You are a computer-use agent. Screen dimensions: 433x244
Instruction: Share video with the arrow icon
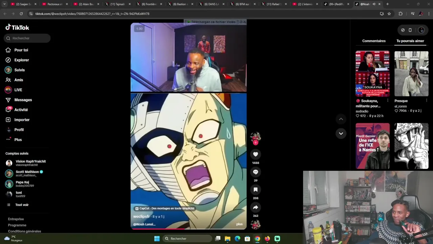tap(255, 207)
